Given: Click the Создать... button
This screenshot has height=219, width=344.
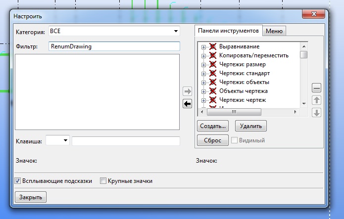Looking at the screenshot, I should [213, 126].
